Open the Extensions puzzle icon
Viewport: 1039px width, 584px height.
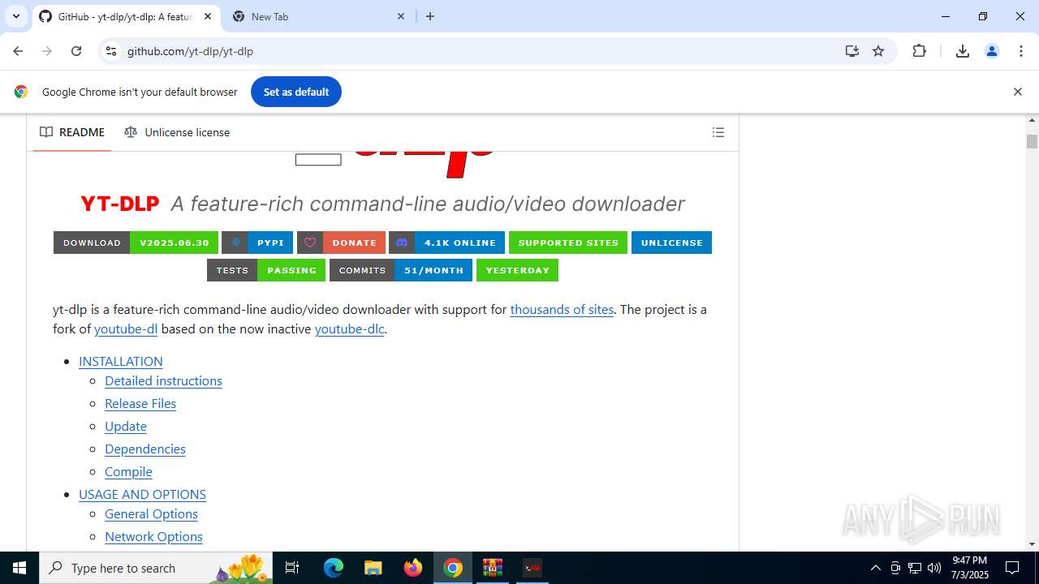pyautogui.click(x=919, y=51)
